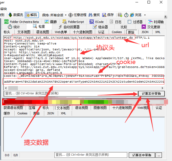The height and width of the screenshot is (161, 172).
Task: Open the 比较 compare tab
Action: point(124,27)
